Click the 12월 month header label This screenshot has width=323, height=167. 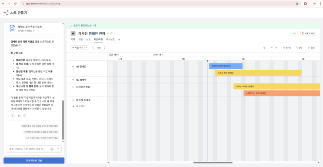tap(120, 59)
